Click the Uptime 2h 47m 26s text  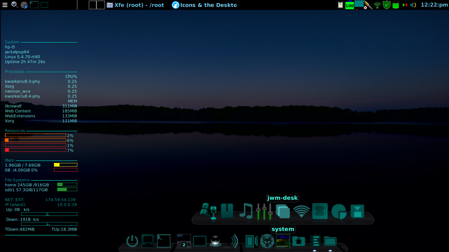25,62
